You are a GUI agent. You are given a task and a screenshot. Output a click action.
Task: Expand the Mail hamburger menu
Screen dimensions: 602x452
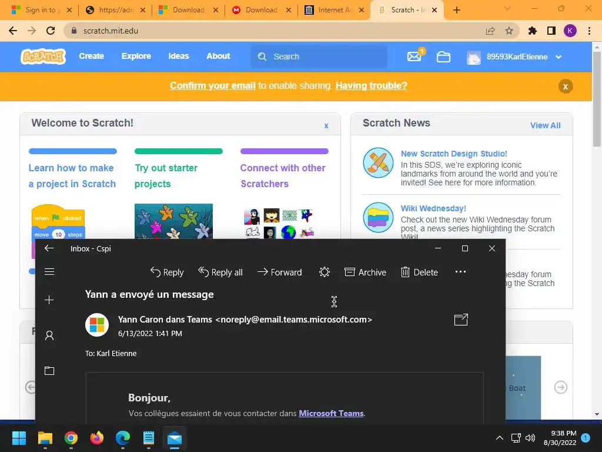tap(49, 272)
